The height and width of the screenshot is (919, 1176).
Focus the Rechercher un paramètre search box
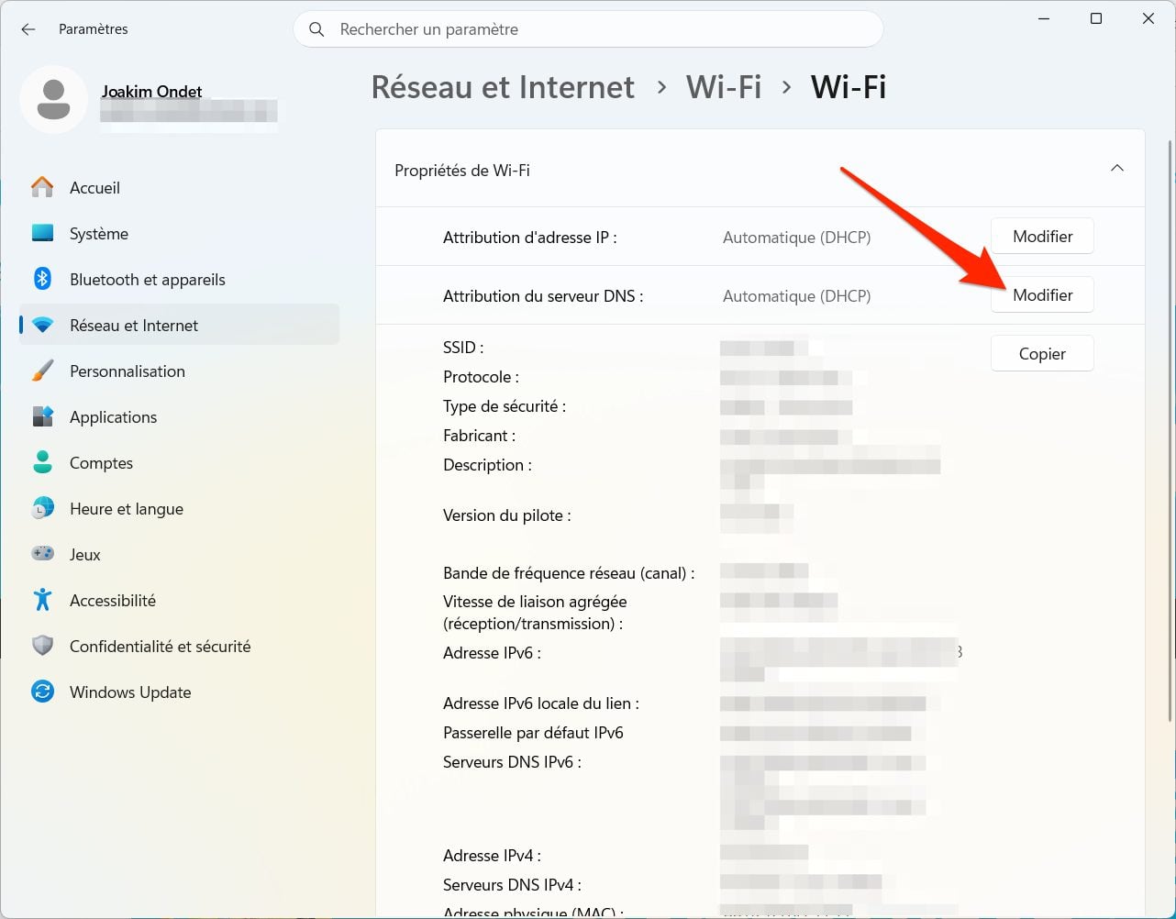(588, 29)
